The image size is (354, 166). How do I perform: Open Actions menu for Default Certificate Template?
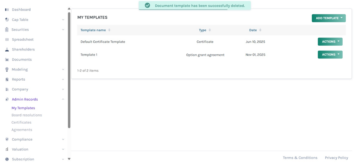click(x=330, y=41)
